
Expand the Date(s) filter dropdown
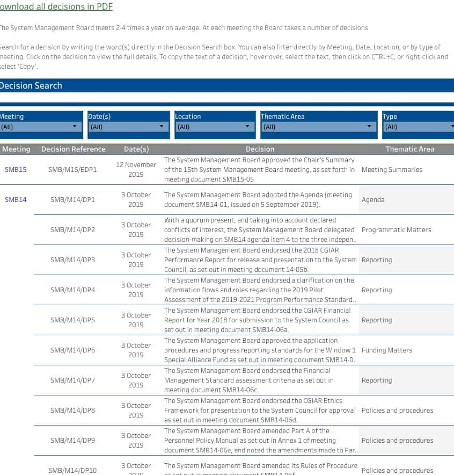[x=128, y=127]
